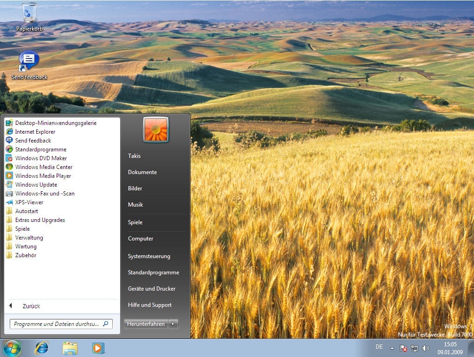Click the Programme und Dateien search field
The width and height of the screenshot is (474, 357).
58,324
